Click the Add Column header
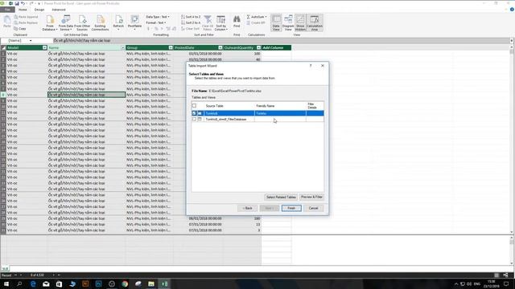 (276, 48)
